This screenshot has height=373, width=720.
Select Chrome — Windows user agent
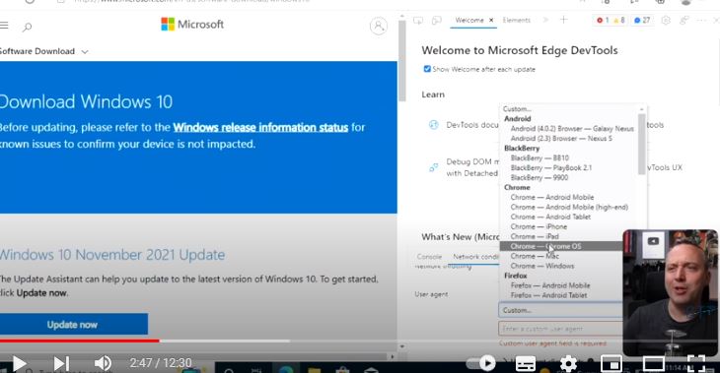542,266
